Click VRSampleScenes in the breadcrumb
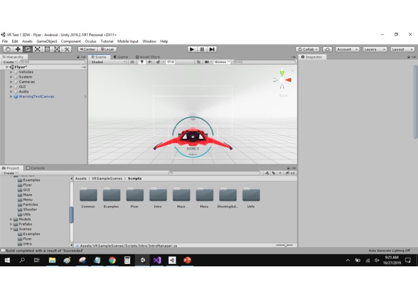 107,179
